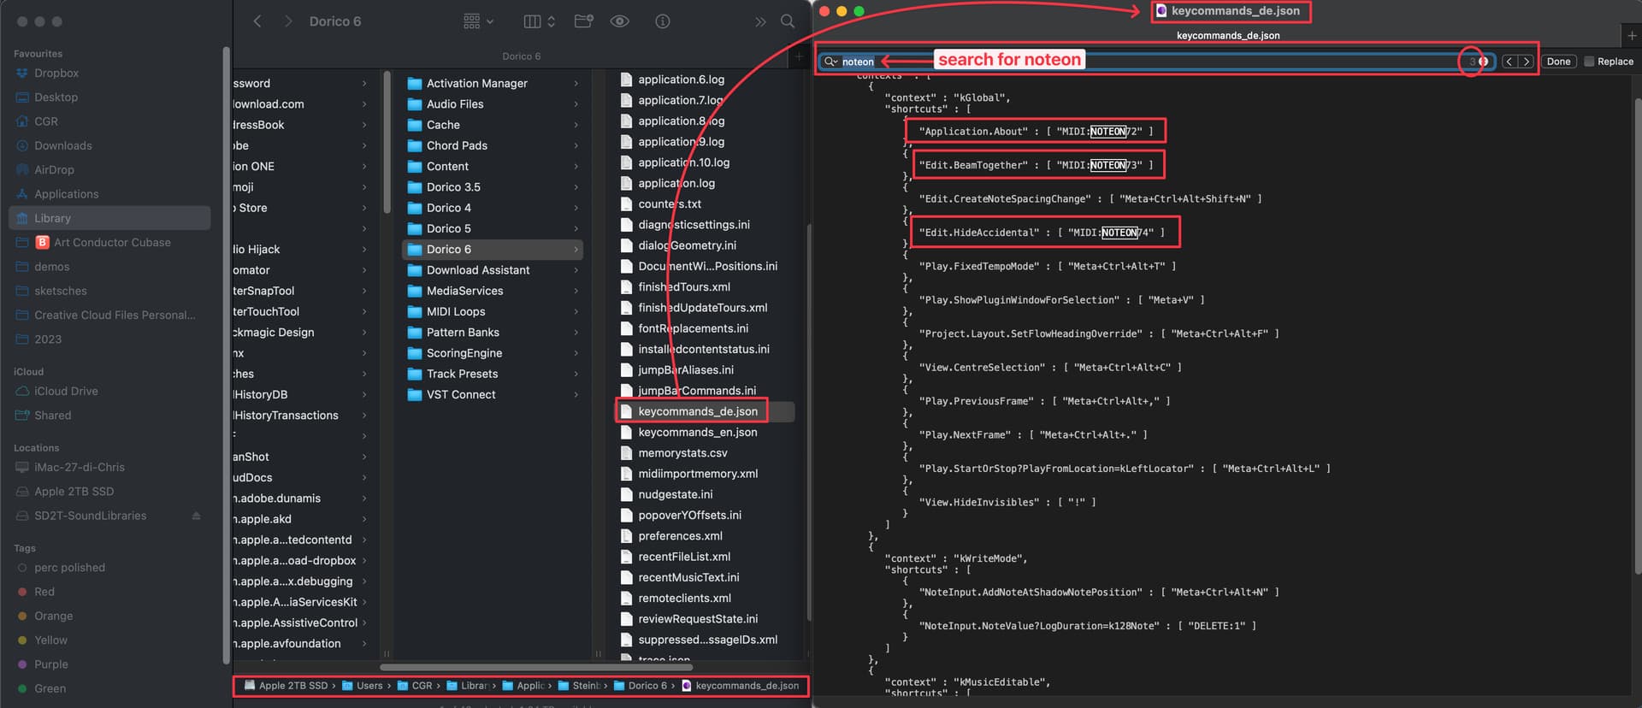Open AirDrop in Finder sidebar
The height and width of the screenshot is (708, 1642).
tap(54, 170)
